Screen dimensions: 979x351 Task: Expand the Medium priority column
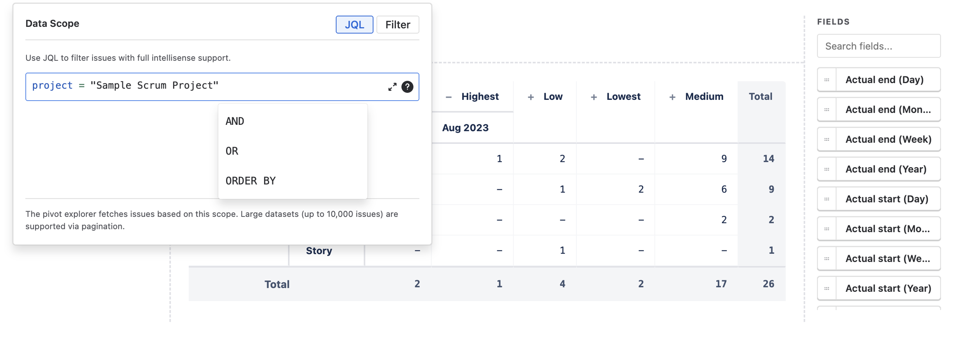pos(672,96)
